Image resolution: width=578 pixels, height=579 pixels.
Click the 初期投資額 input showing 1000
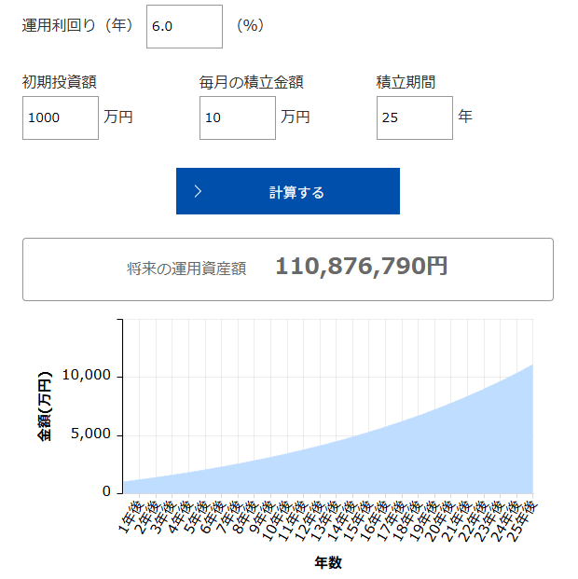coord(60,117)
